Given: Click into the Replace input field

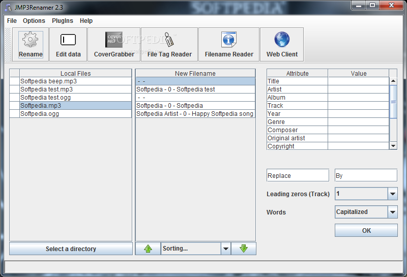Looking at the screenshot, I should (x=298, y=175).
